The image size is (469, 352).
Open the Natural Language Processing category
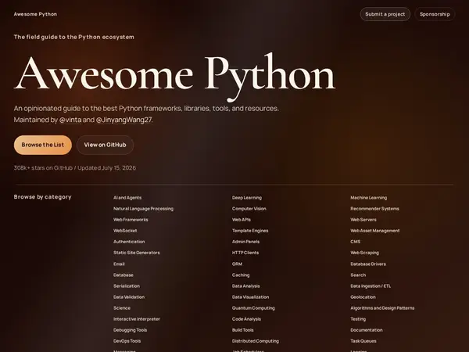tap(143, 209)
